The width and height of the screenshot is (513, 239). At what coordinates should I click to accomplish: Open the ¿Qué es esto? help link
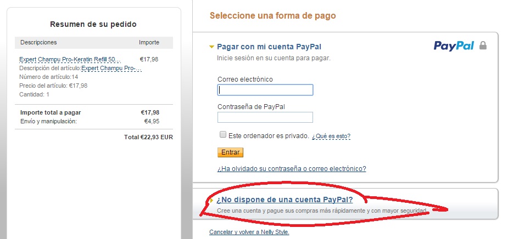pos(331,136)
